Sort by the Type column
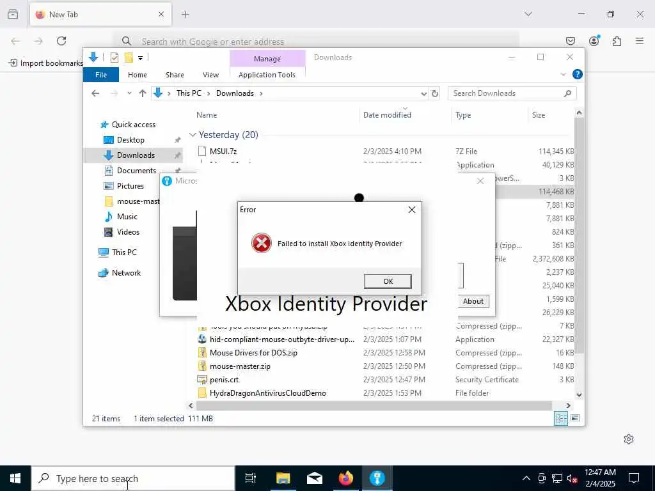655x491 pixels. pyautogui.click(x=463, y=115)
